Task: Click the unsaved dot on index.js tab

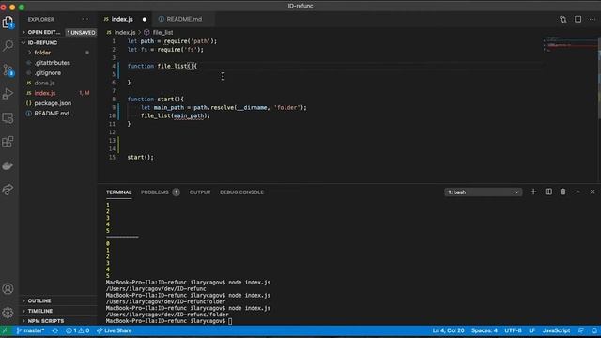Action: [145, 19]
